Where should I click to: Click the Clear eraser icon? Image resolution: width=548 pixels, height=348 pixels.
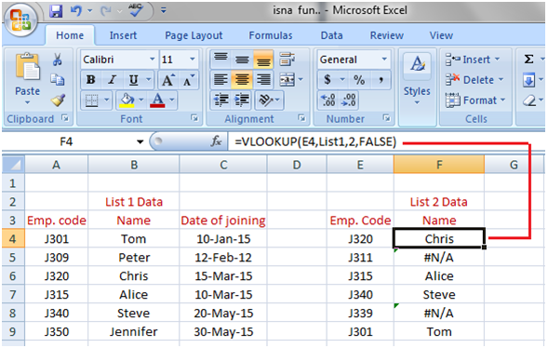pyautogui.click(x=529, y=100)
